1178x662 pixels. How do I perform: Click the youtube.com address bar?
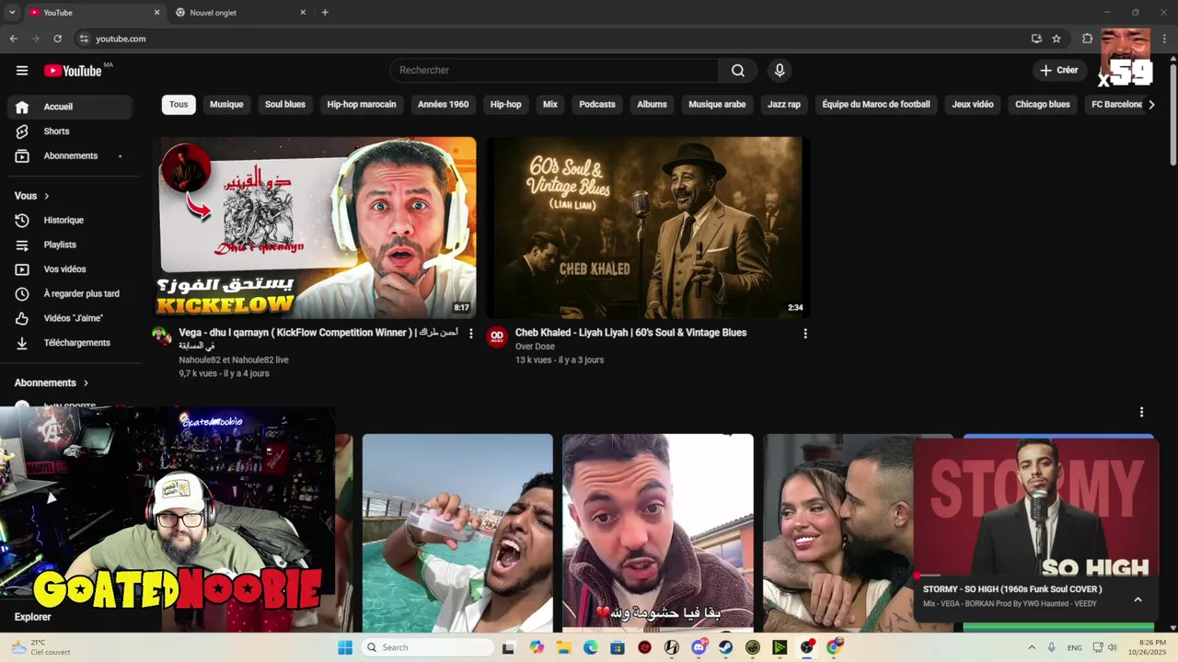tap(552, 39)
